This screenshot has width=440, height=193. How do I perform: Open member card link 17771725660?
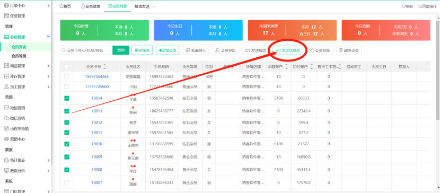[97, 86]
